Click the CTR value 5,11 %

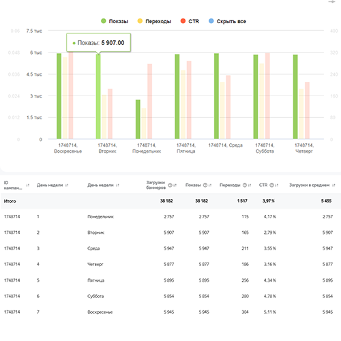(x=270, y=312)
